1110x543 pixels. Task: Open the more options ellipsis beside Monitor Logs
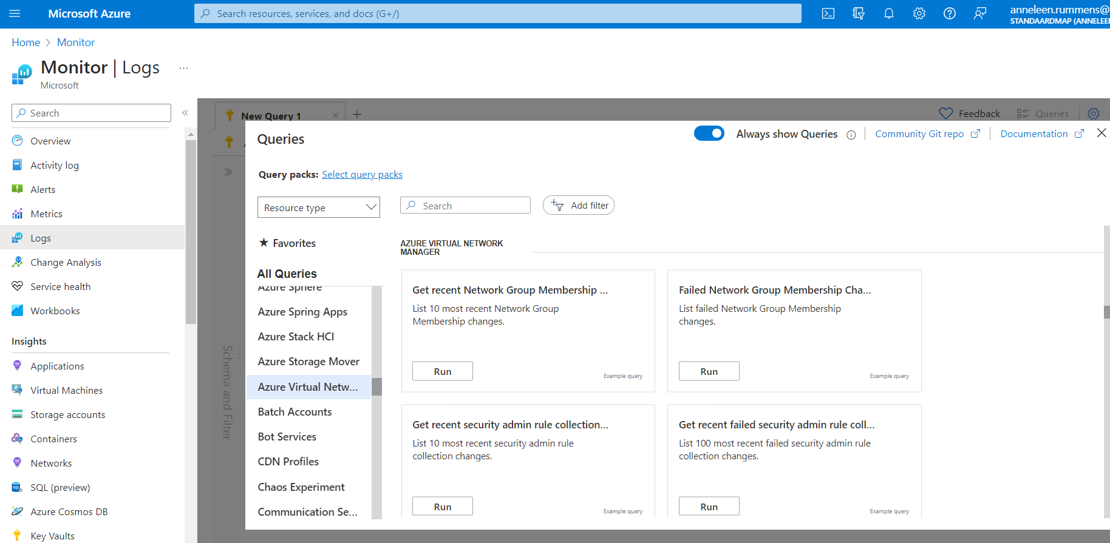click(x=183, y=69)
